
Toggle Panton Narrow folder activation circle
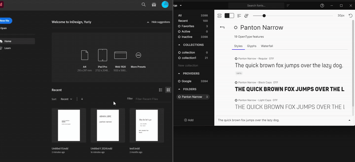[179, 97]
